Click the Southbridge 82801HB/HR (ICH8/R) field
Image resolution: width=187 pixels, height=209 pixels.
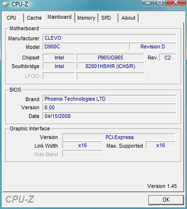click(x=110, y=66)
